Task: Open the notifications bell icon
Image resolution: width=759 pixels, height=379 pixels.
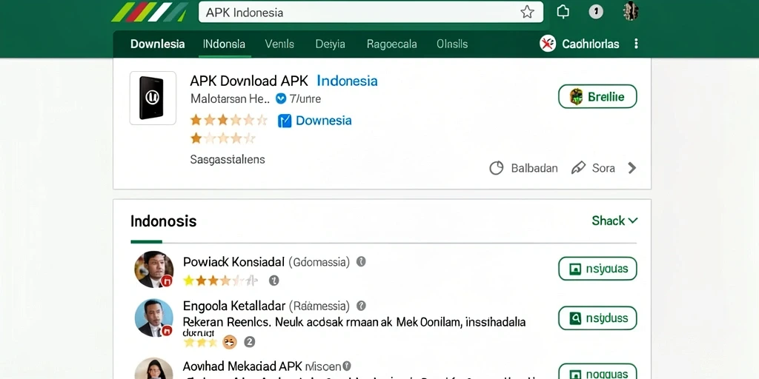Action: [x=563, y=12]
